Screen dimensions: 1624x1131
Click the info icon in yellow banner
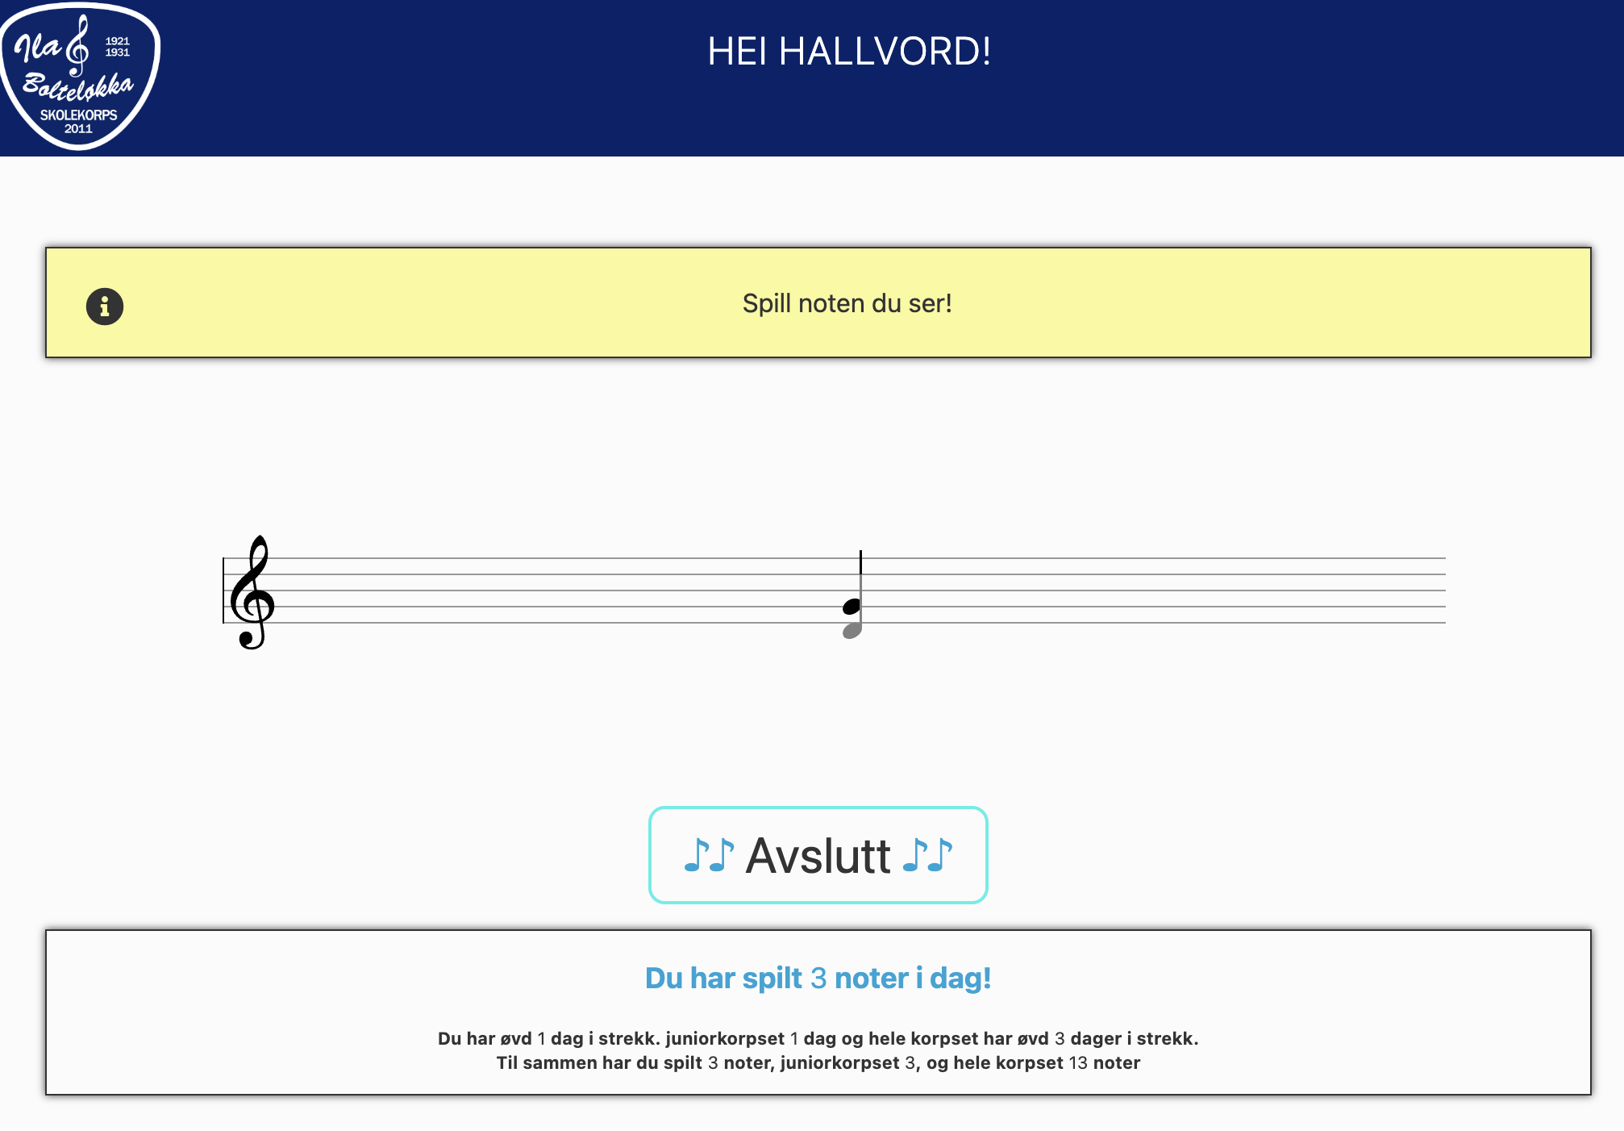105,307
